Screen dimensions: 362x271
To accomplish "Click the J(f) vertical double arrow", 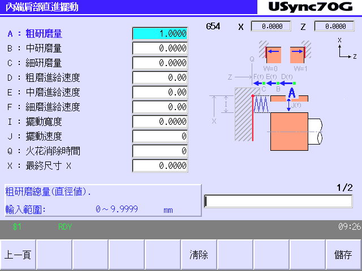I will [290, 106].
